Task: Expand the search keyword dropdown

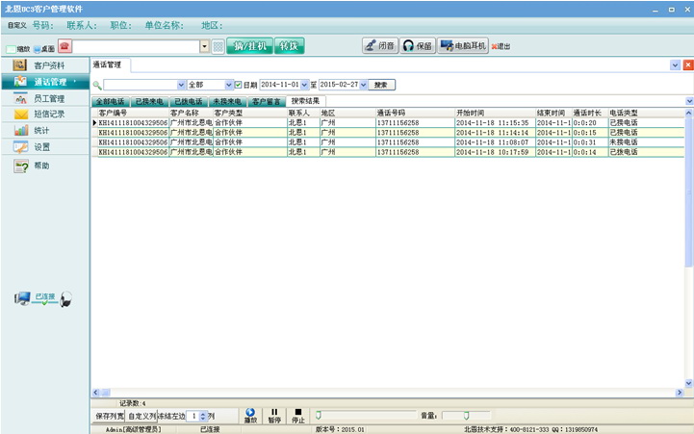Action: tap(181, 85)
